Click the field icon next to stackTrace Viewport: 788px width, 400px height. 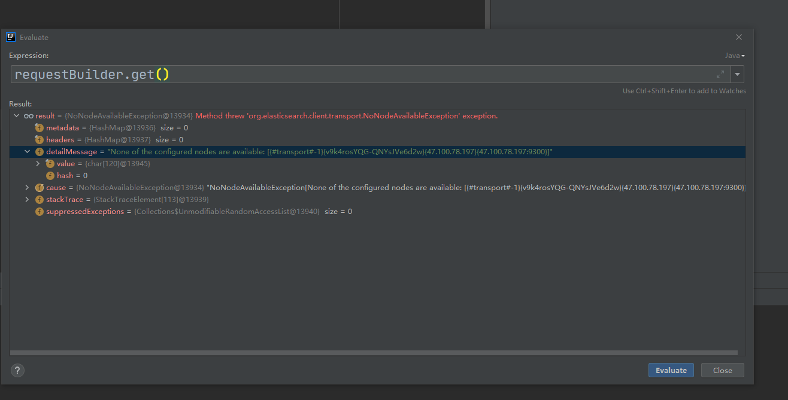point(40,200)
